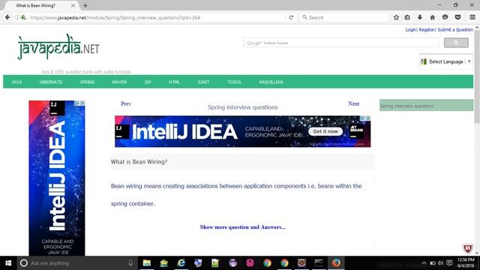Screen dimensions: 480x270
Task: Open the MAVEN menu item
Action: point(119,82)
